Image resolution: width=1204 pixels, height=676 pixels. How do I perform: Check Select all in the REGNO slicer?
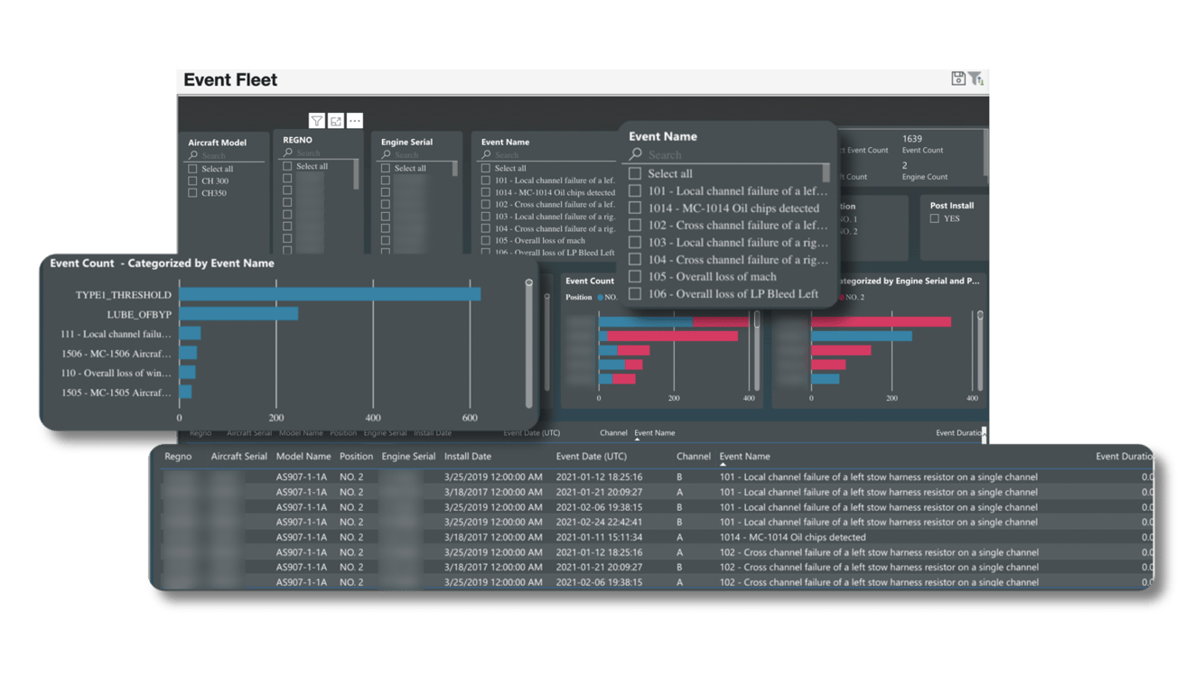(x=287, y=166)
